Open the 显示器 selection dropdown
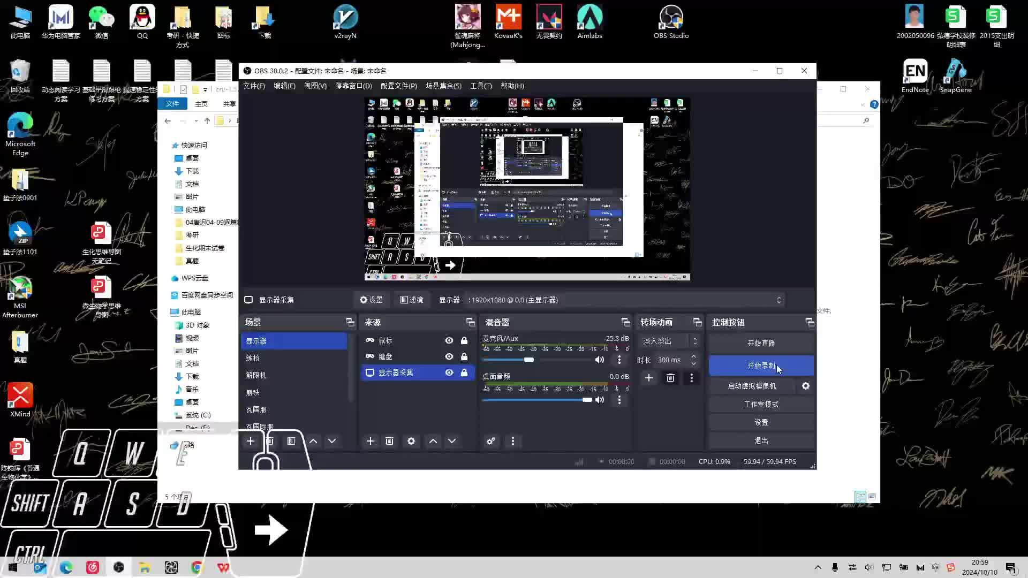 [x=624, y=300]
